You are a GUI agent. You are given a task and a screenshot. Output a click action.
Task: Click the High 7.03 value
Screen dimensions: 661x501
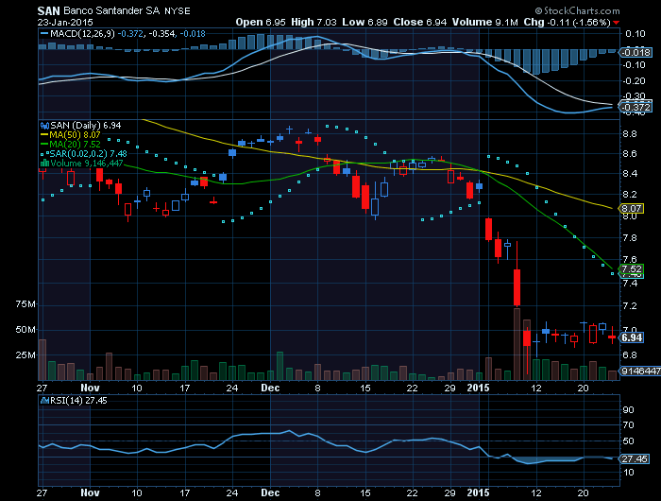pyautogui.click(x=314, y=22)
